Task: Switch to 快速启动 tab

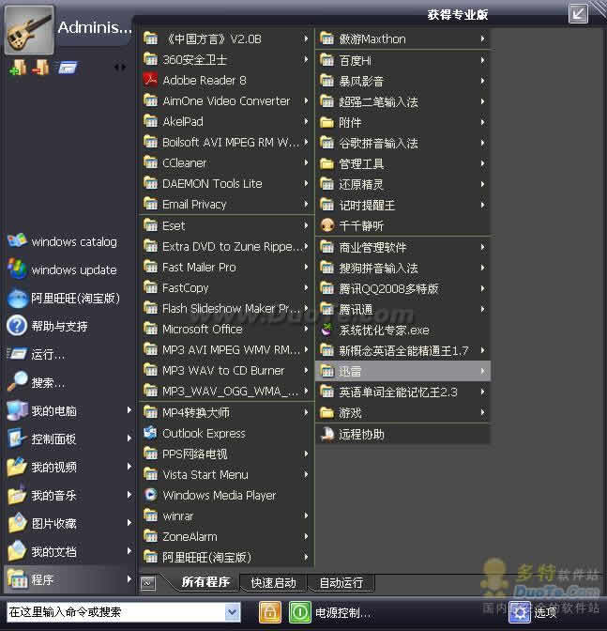Action: tap(273, 583)
